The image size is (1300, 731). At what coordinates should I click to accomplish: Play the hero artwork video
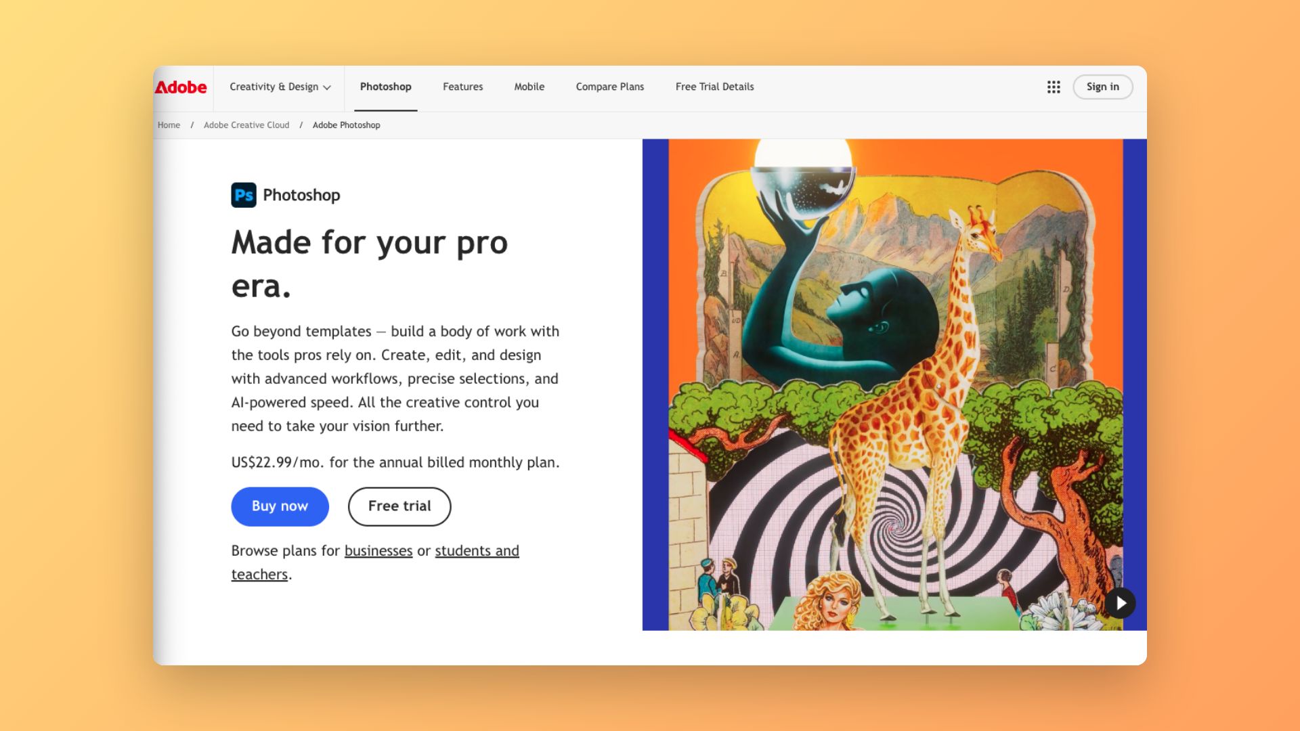coord(1121,603)
